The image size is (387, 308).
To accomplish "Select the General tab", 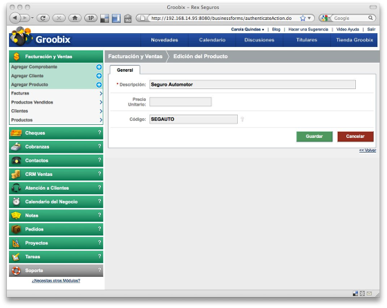I will coord(125,70).
